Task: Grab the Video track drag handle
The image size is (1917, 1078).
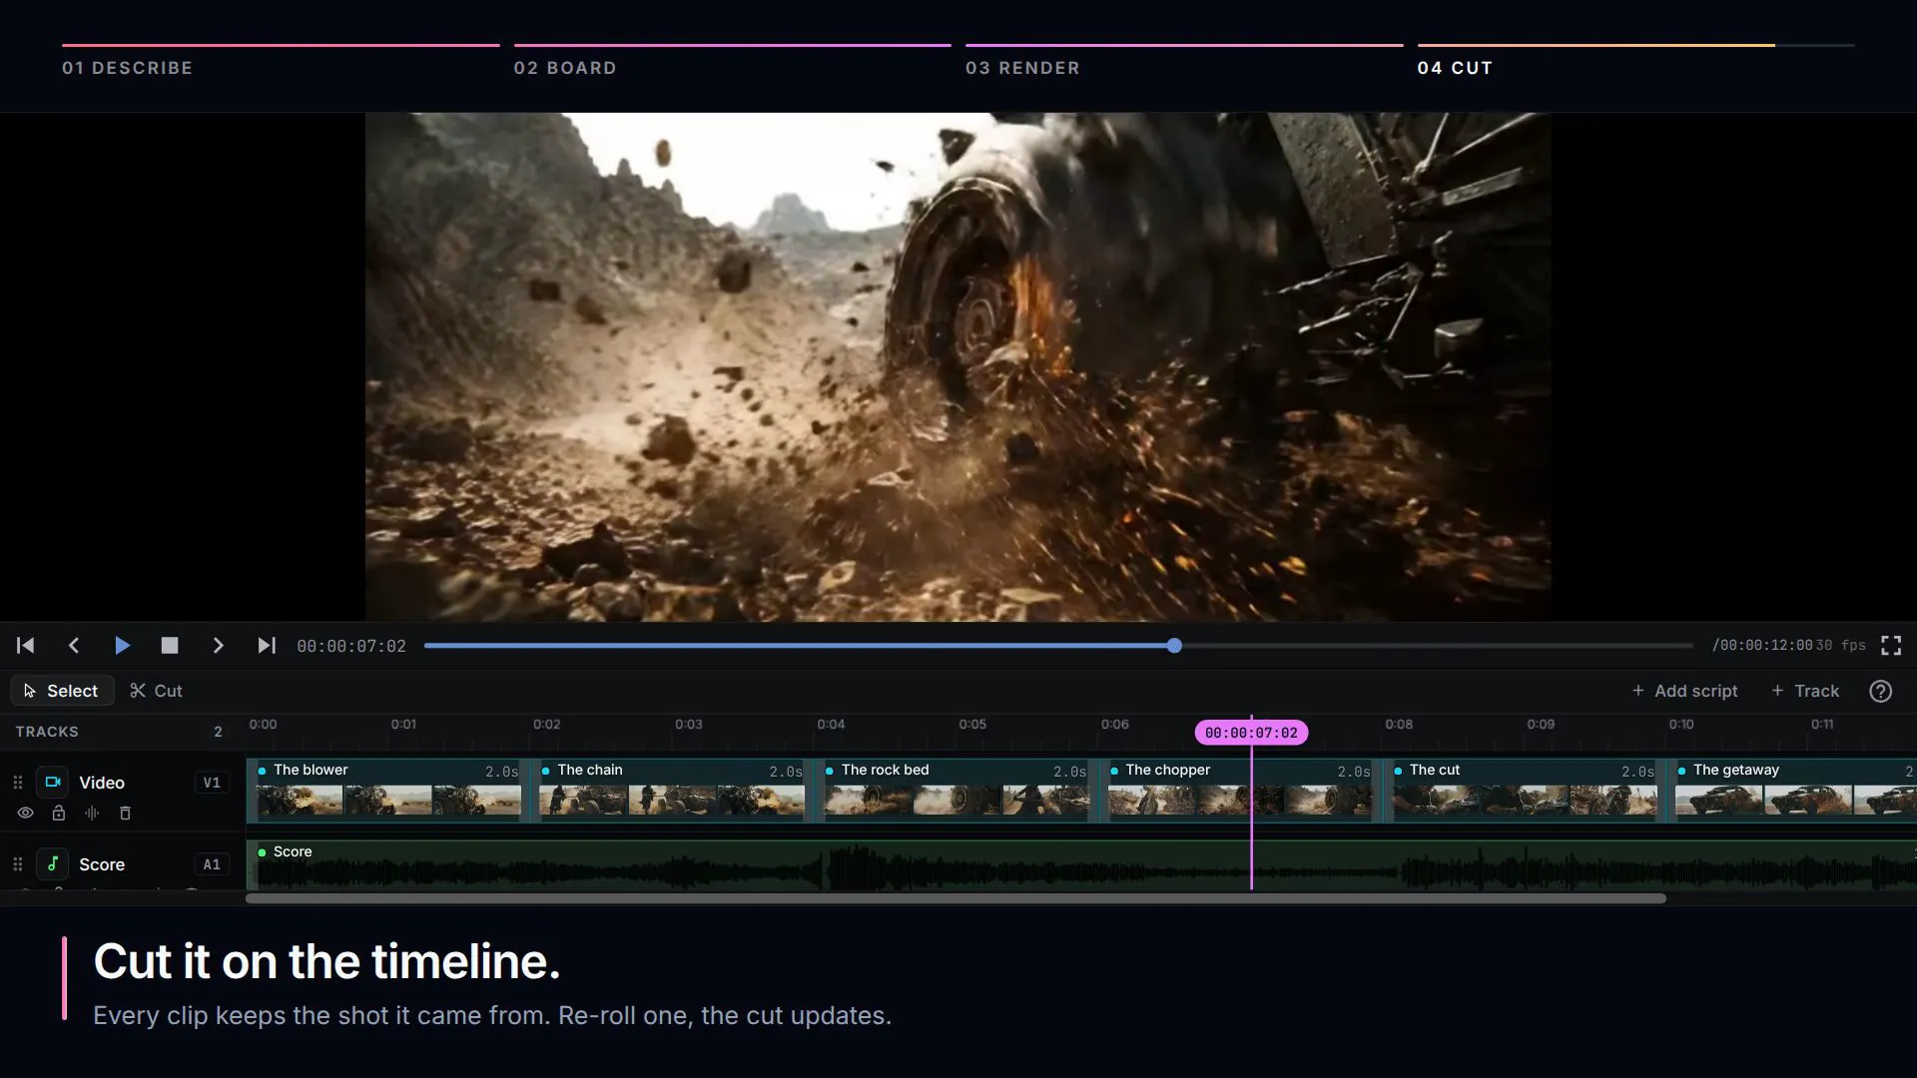Action: 17,783
